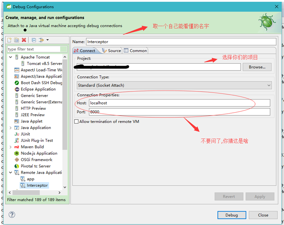This screenshot has width=284, height=225.
Task: Click the Remote Java Application icon
Action: [17, 173]
